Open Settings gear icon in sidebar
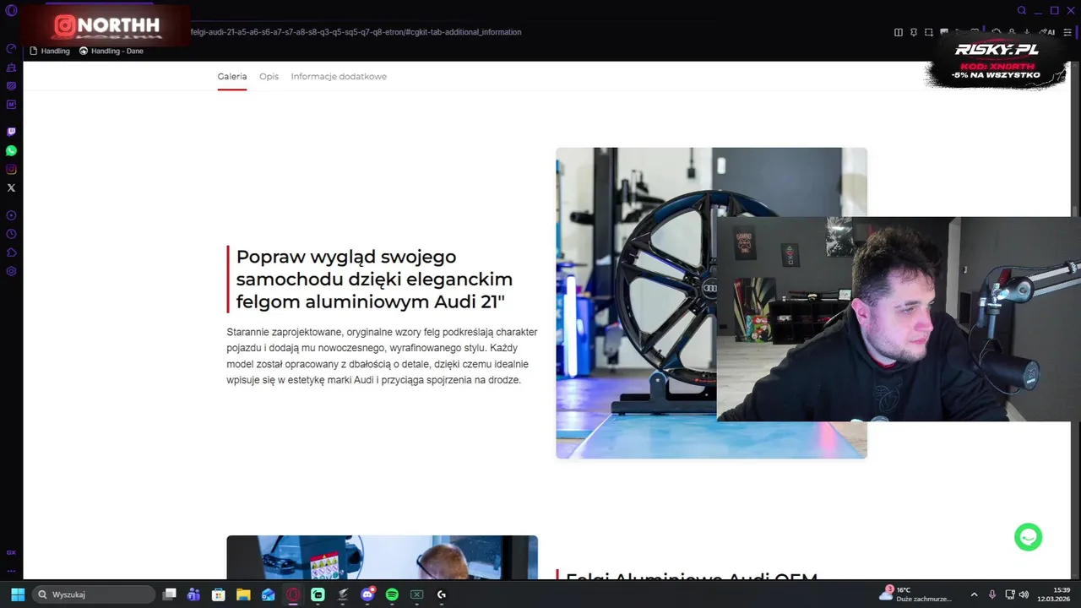Viewport: 1081px width, 608px height. pos(11,271)
